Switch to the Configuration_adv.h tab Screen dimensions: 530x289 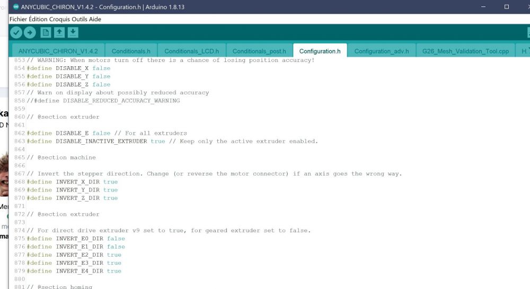pyautogui.click(x=382, y=51)
